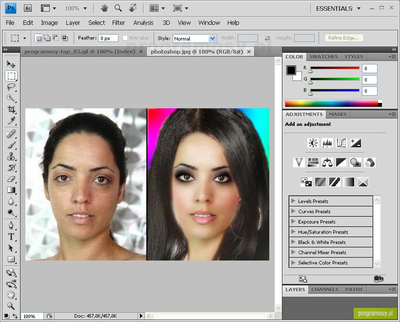Select the Lasso tool

point(11,87)
